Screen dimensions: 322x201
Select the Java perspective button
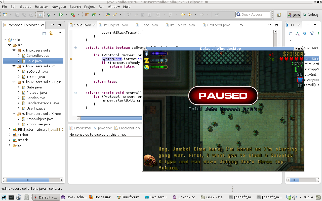tap(294, 15)
